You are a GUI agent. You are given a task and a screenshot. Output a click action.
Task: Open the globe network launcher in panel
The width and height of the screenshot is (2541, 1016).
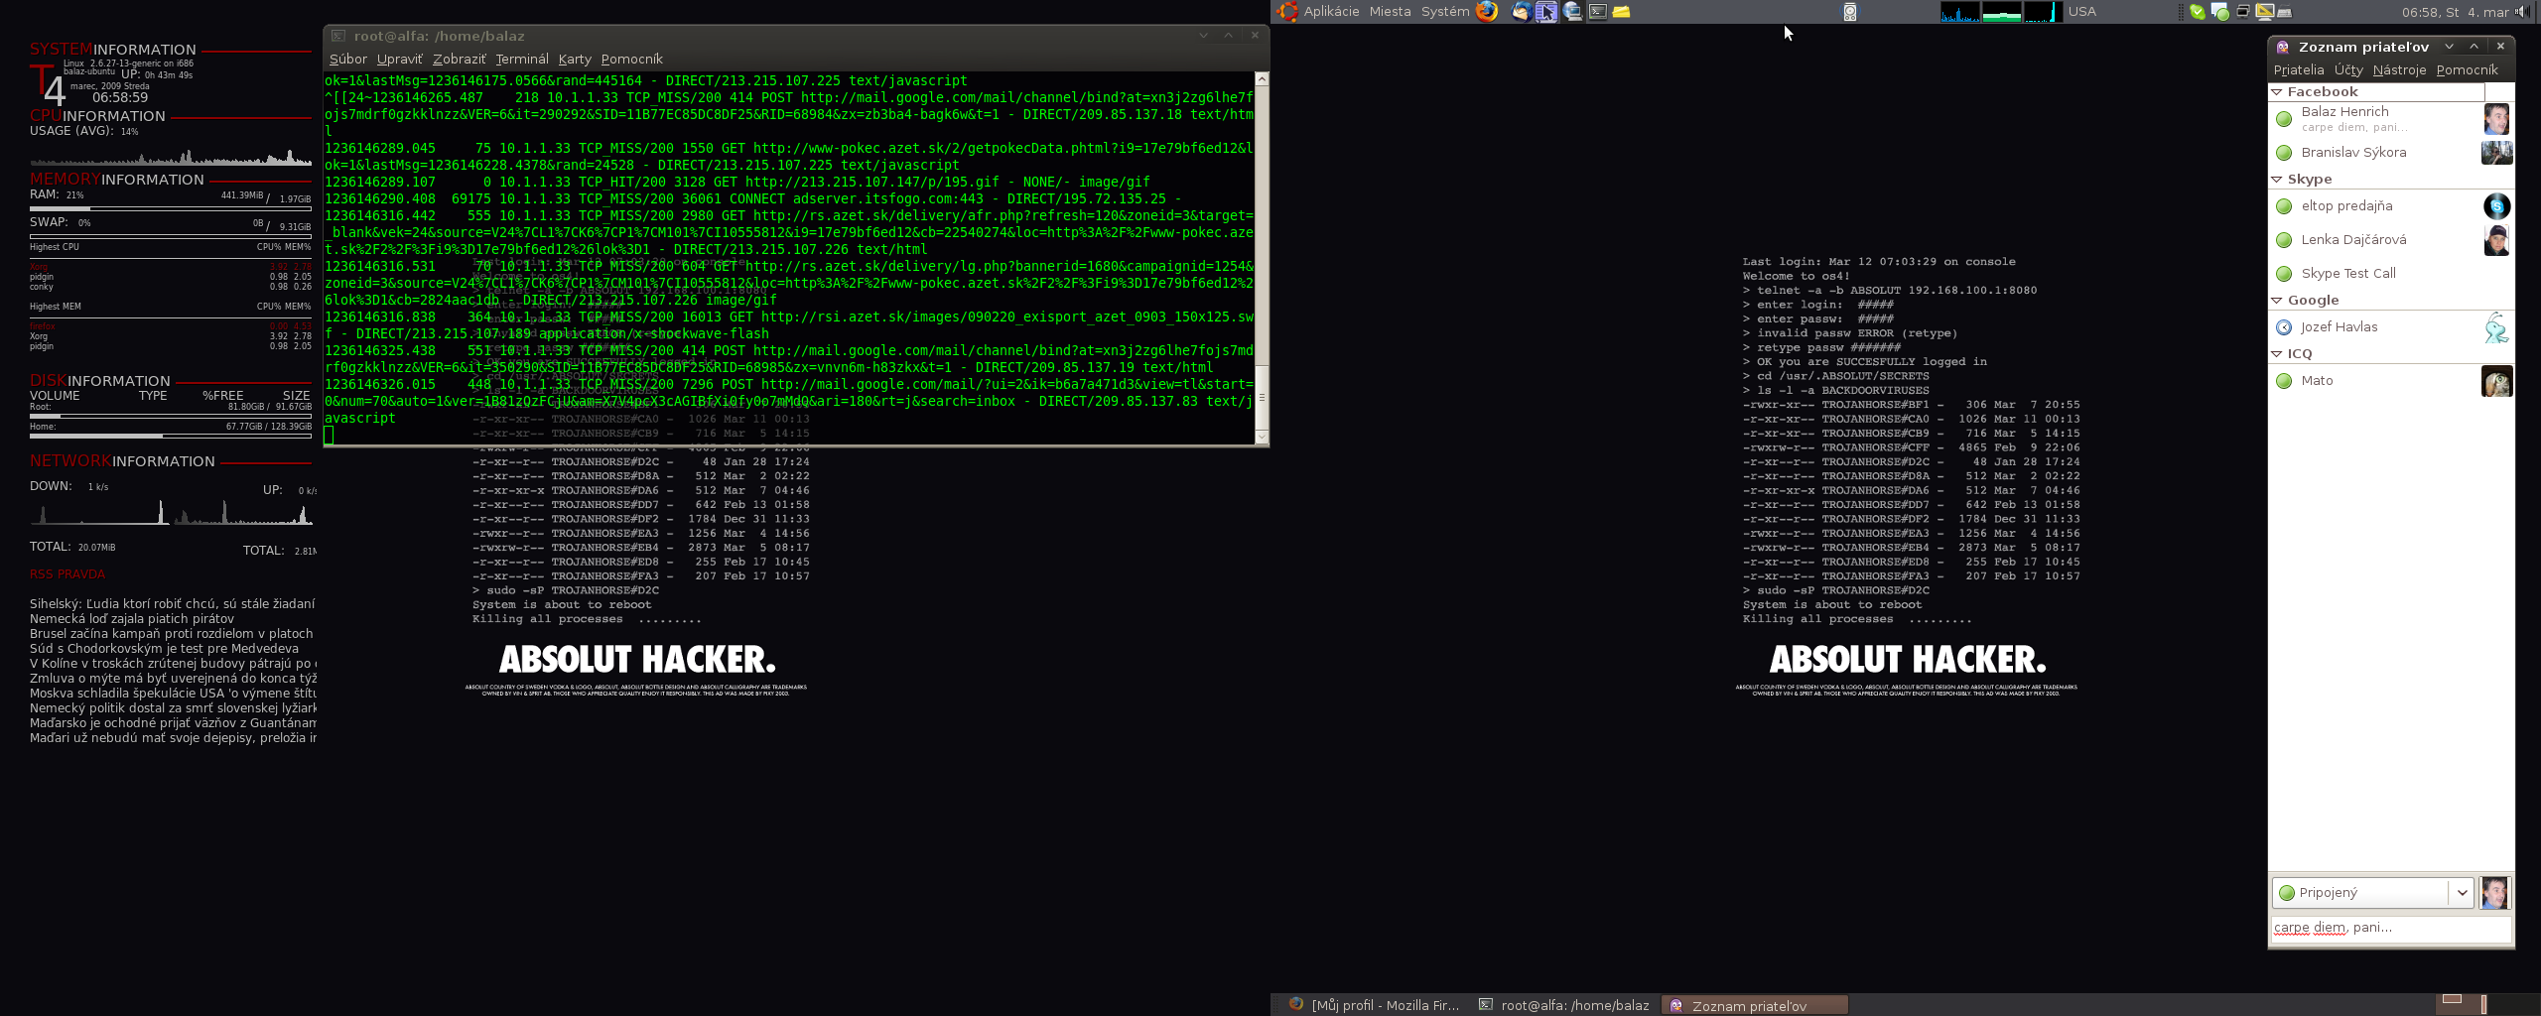[1572, 12]
